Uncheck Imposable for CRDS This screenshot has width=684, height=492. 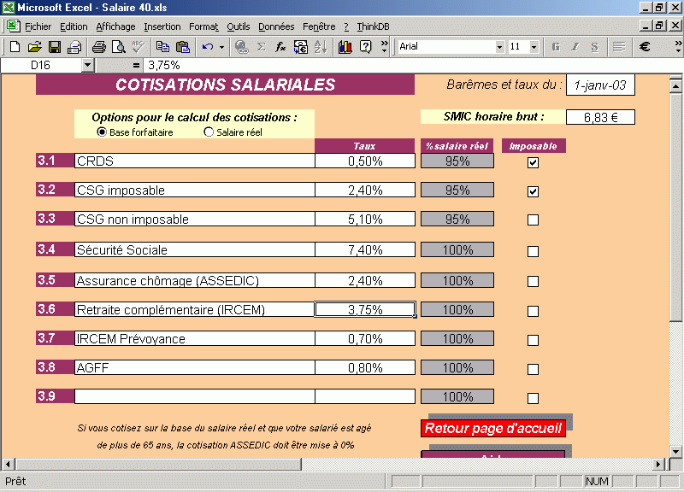click(x=533, y=162)
